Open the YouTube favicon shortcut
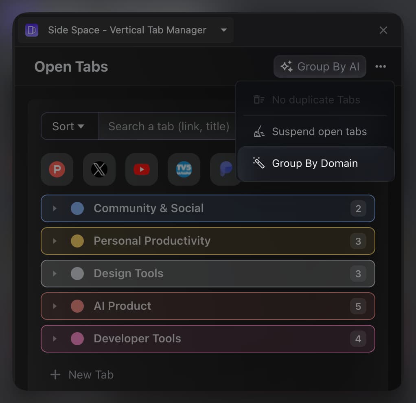 click(142, 169)
